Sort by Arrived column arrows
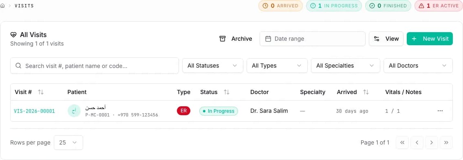The width and height of the screenshot is (463, 160). coord(366,92)
